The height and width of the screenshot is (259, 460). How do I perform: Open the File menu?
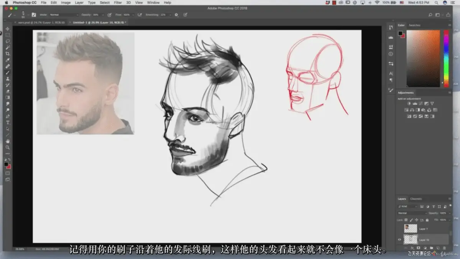tap(44, 3)
